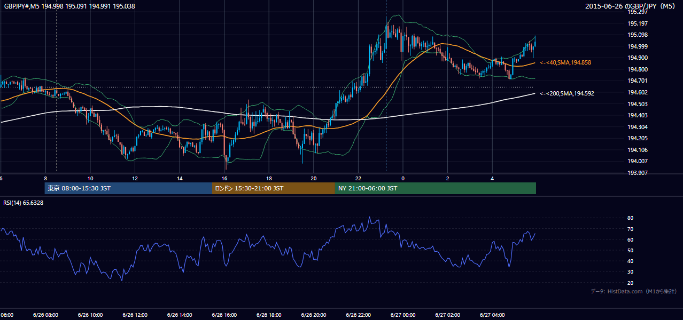Click the 6/26 14:00 time label
683x320 pixels.
[x=180, y=315]
